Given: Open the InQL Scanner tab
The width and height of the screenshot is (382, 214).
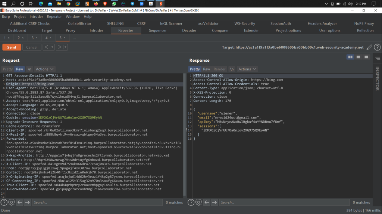Looking at the screenshot, I should point(171,23).
